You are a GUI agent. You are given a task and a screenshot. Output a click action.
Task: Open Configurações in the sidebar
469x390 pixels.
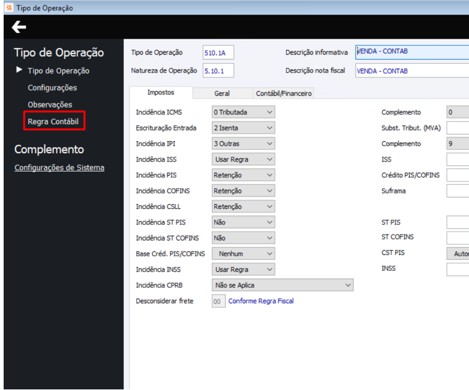tap(52, 87)
